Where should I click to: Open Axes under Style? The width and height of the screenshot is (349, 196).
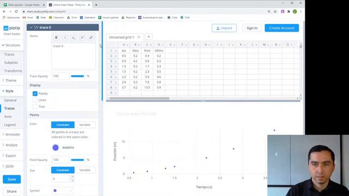8,117
